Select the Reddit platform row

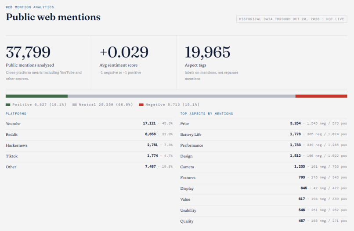pyautogui.click(x=89, y=134)
